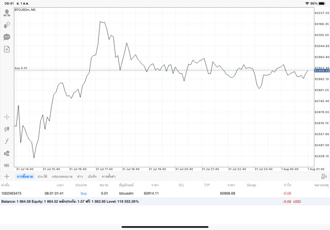
Task: Open the chat messages icon
Action: (7, 37)
